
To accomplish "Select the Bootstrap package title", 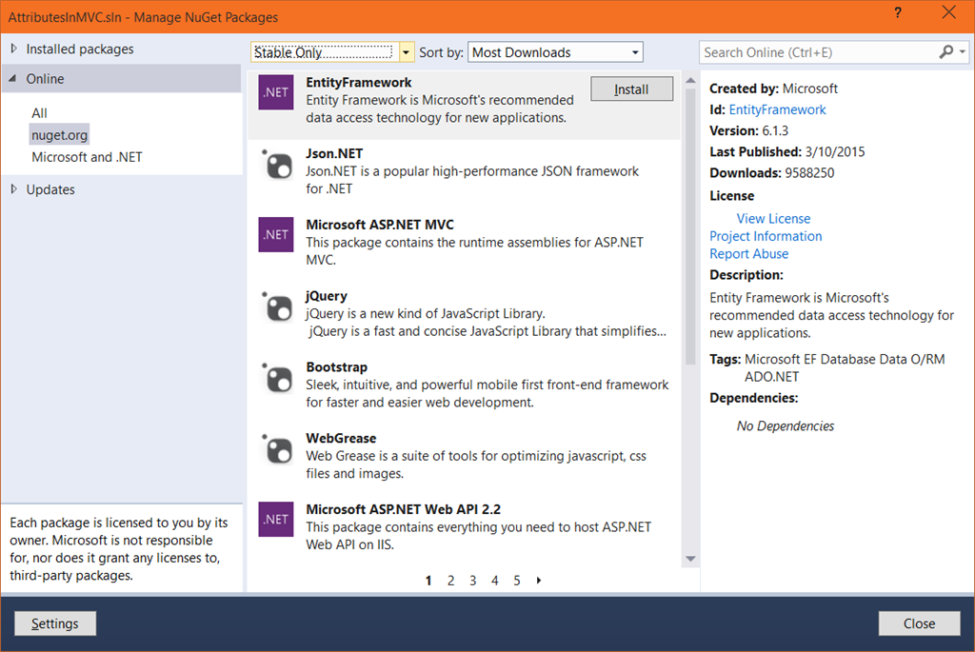I will coord(336,367).
